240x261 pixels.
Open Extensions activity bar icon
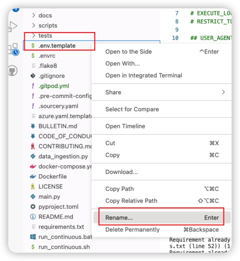(x=14, y=49)
